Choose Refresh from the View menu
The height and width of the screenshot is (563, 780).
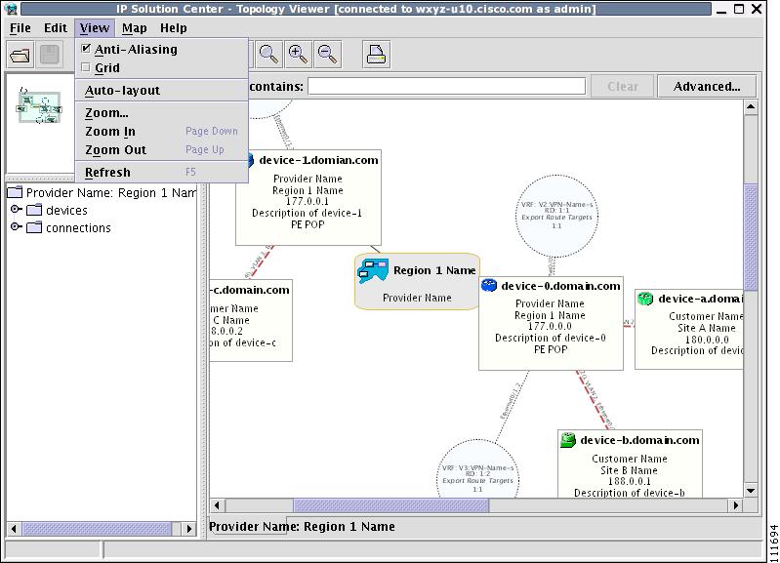pos(162,172)
